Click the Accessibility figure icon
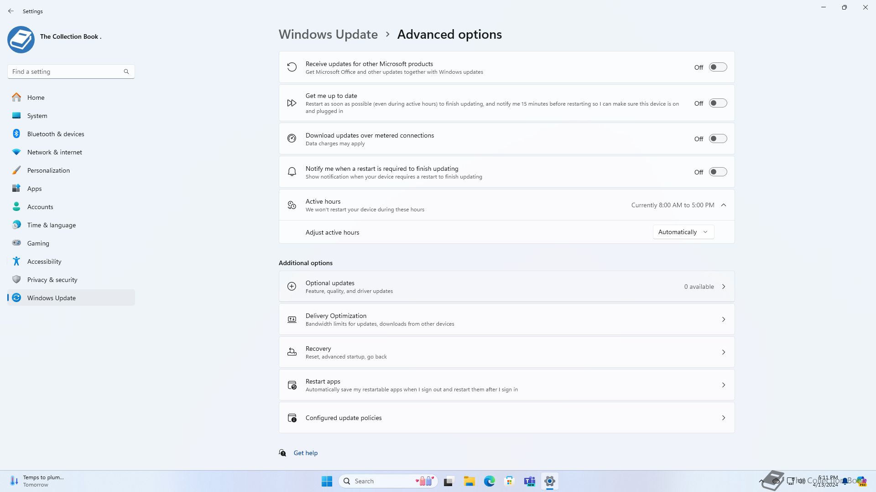The width and height of the screenshot is (876, 492). [16, 261]
